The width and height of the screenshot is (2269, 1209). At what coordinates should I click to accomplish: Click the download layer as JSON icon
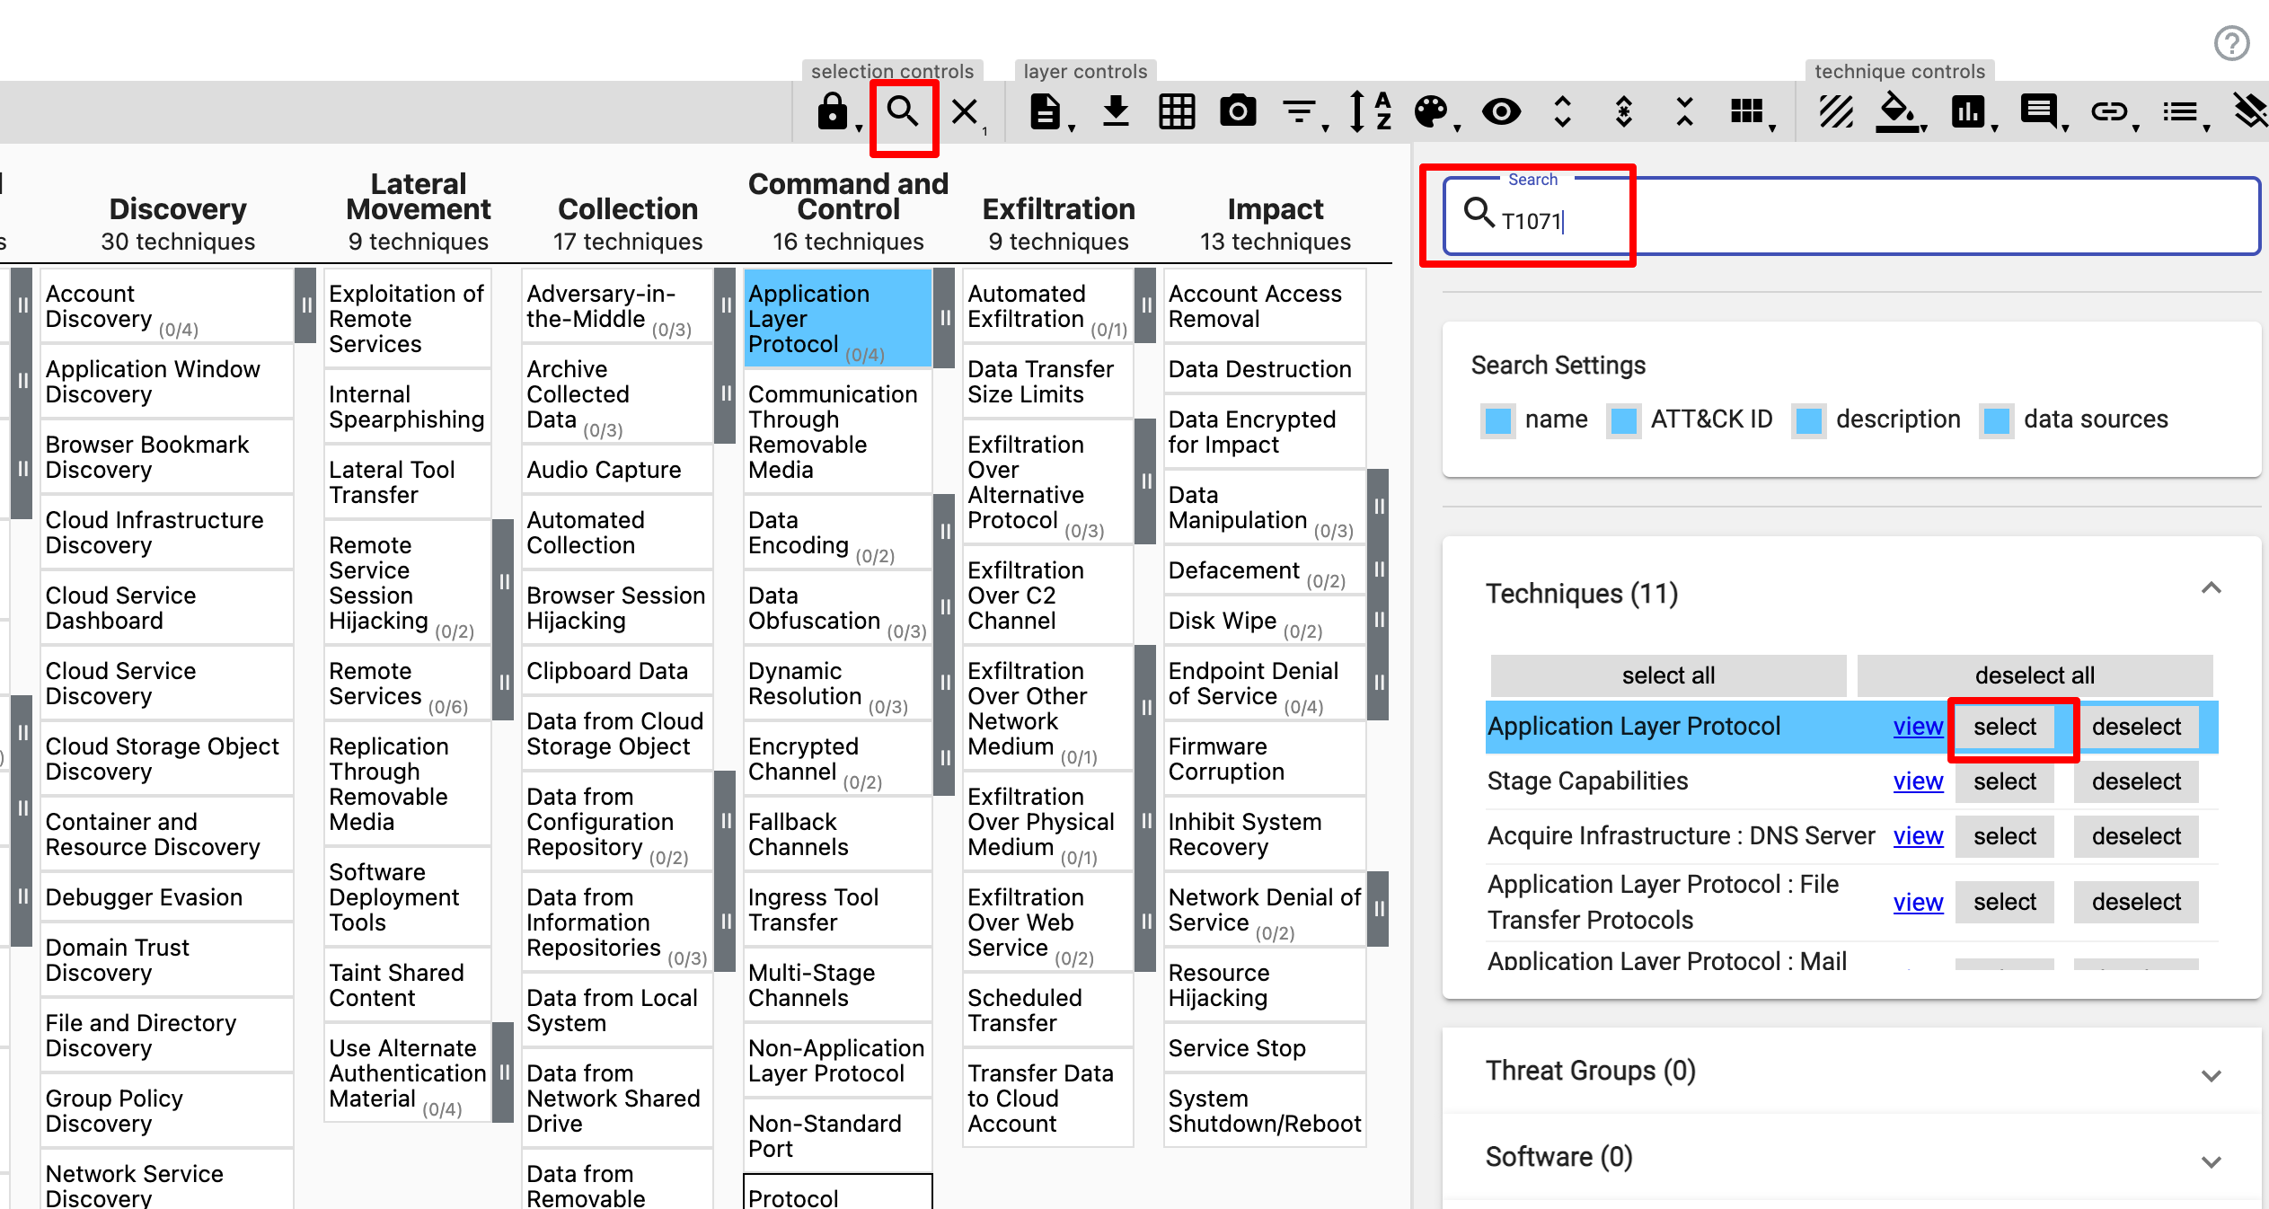[1115, 112]
